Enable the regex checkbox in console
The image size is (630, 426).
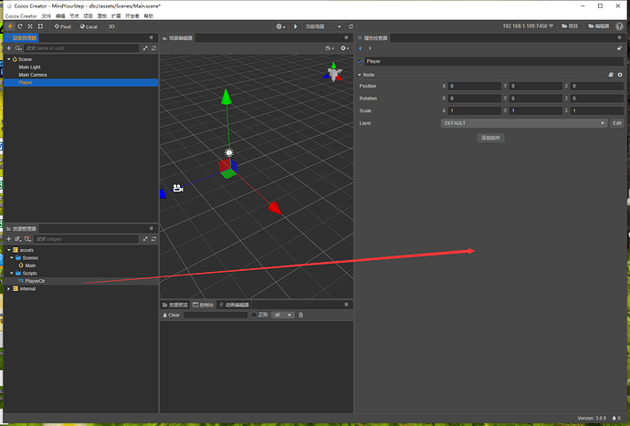point(254,315)
